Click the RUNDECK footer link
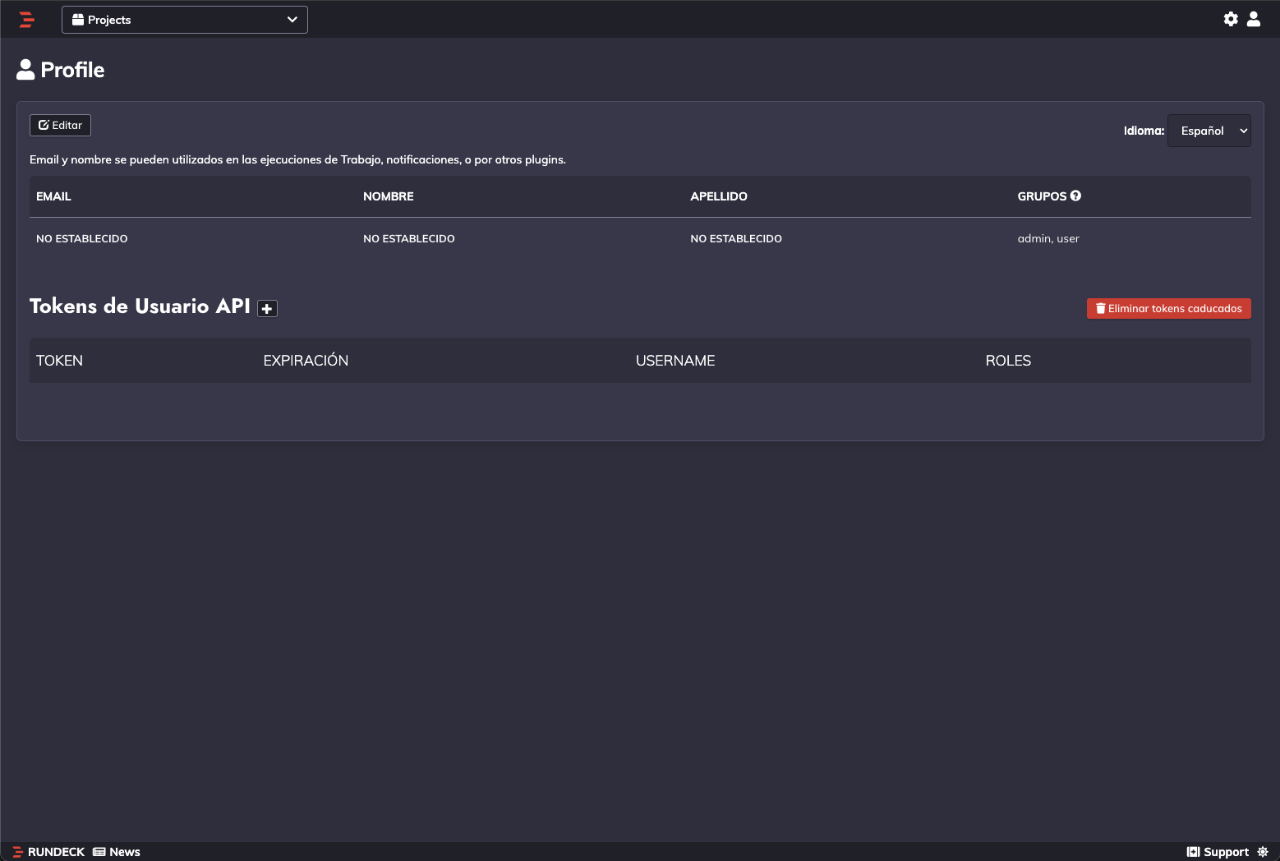The image size is (1280, 861). click(48, 852)
